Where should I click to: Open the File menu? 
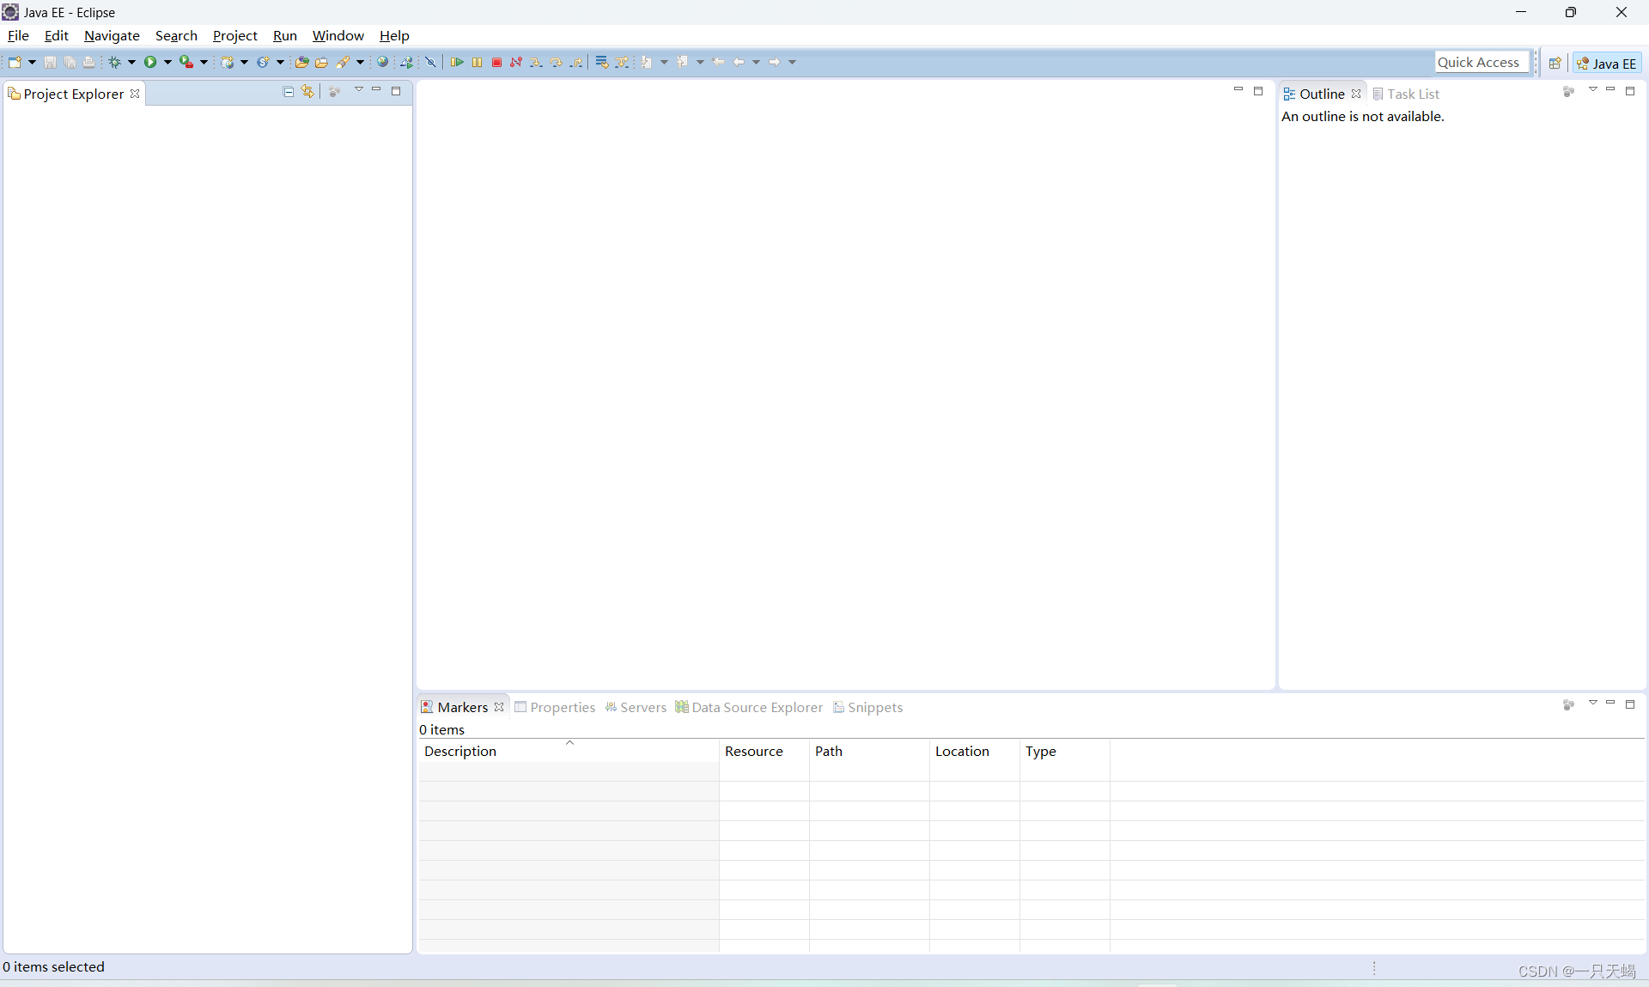click(x=18, y=35)
